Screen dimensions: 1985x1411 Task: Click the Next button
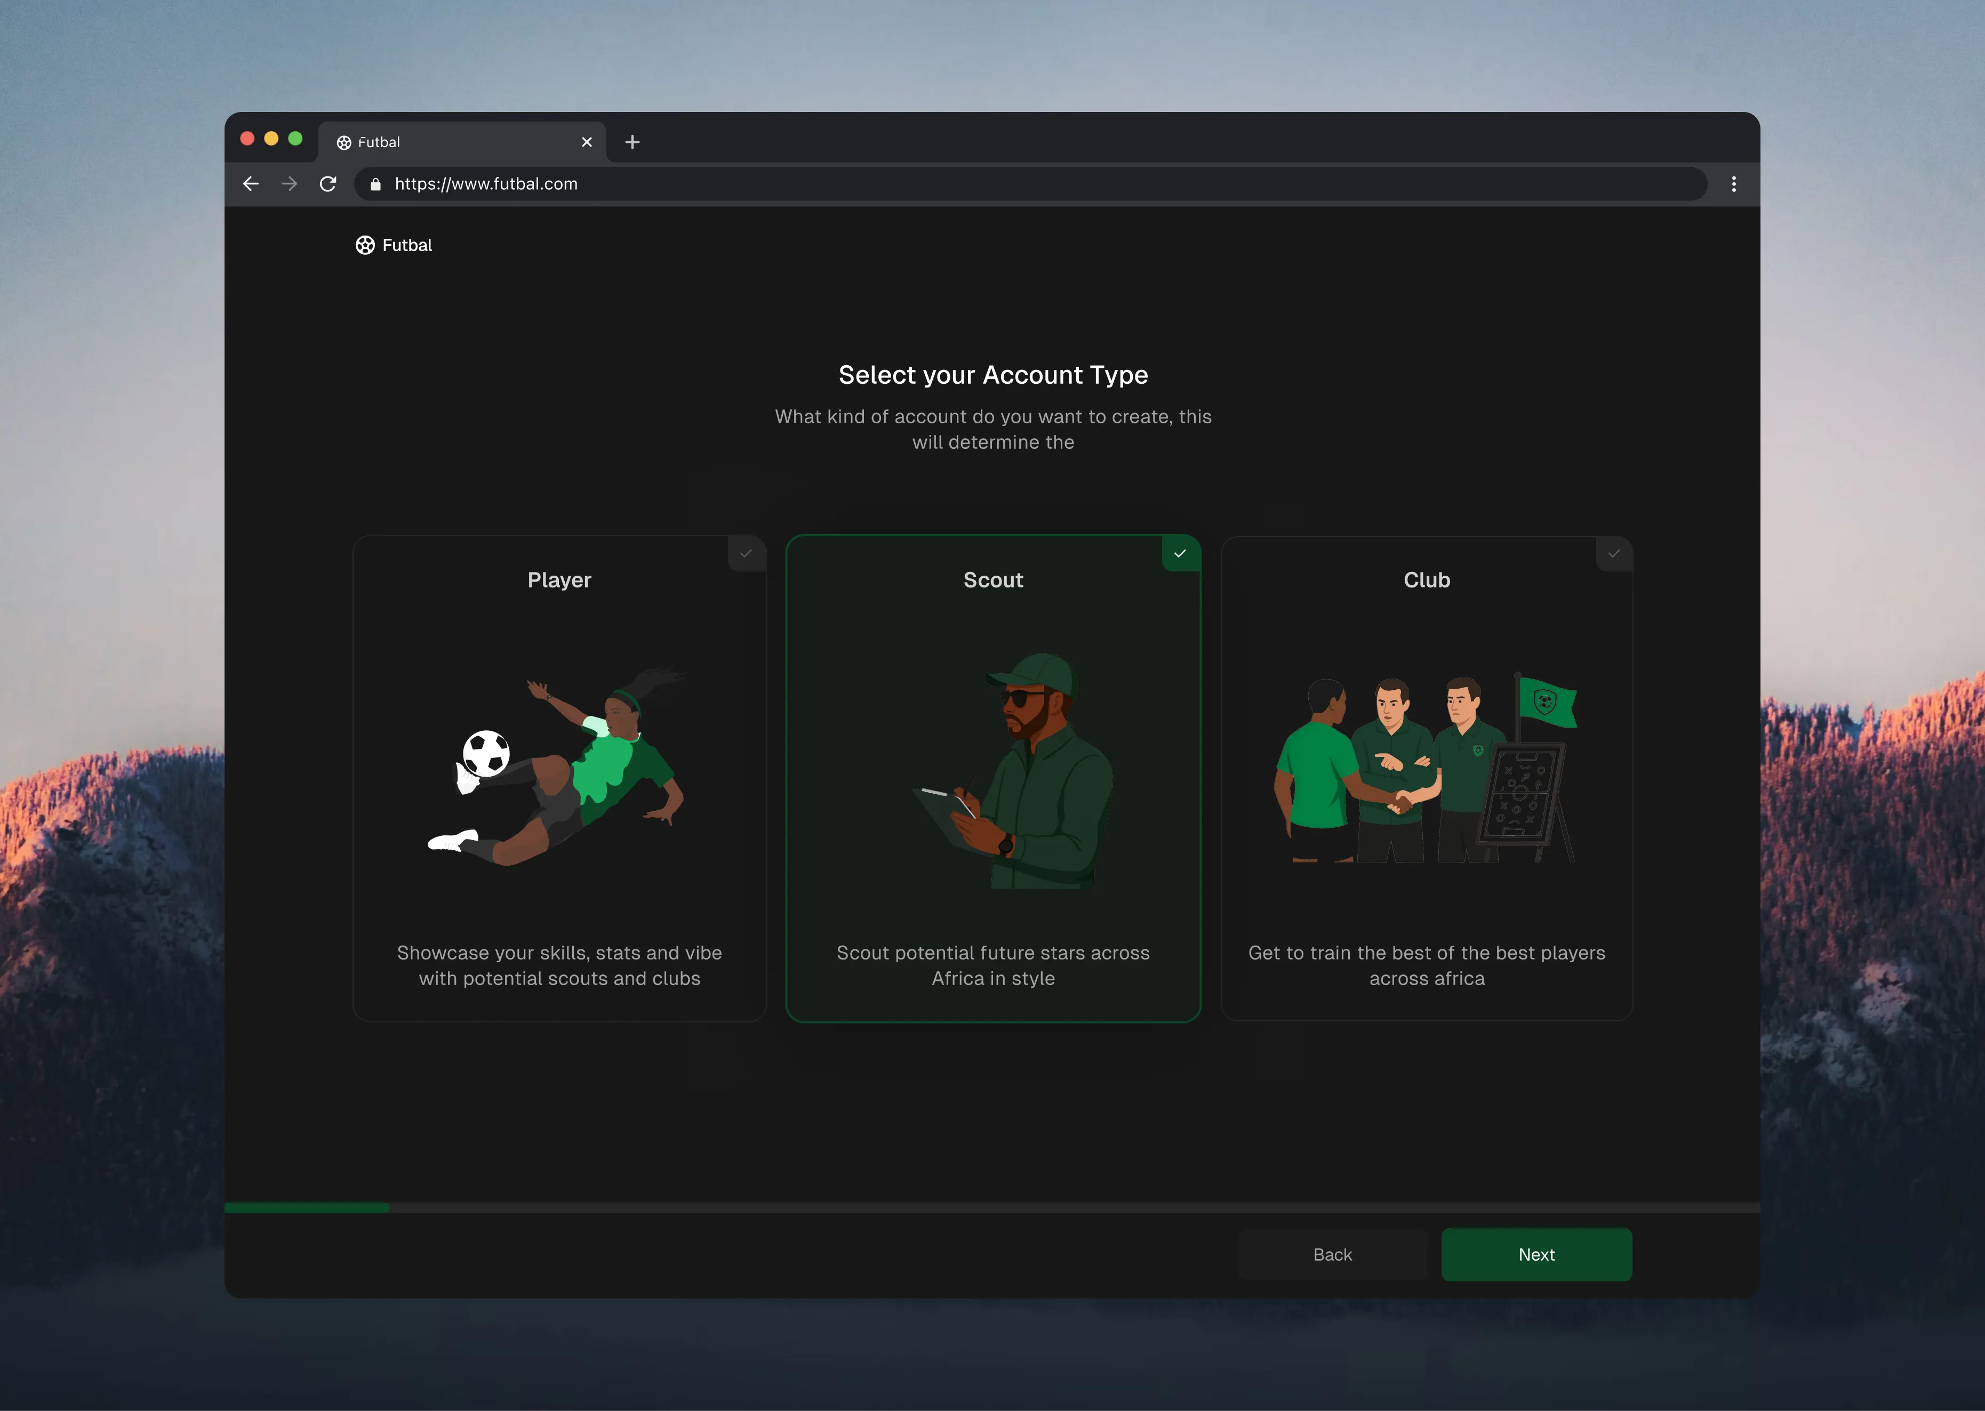(x=1535, y=1255)
